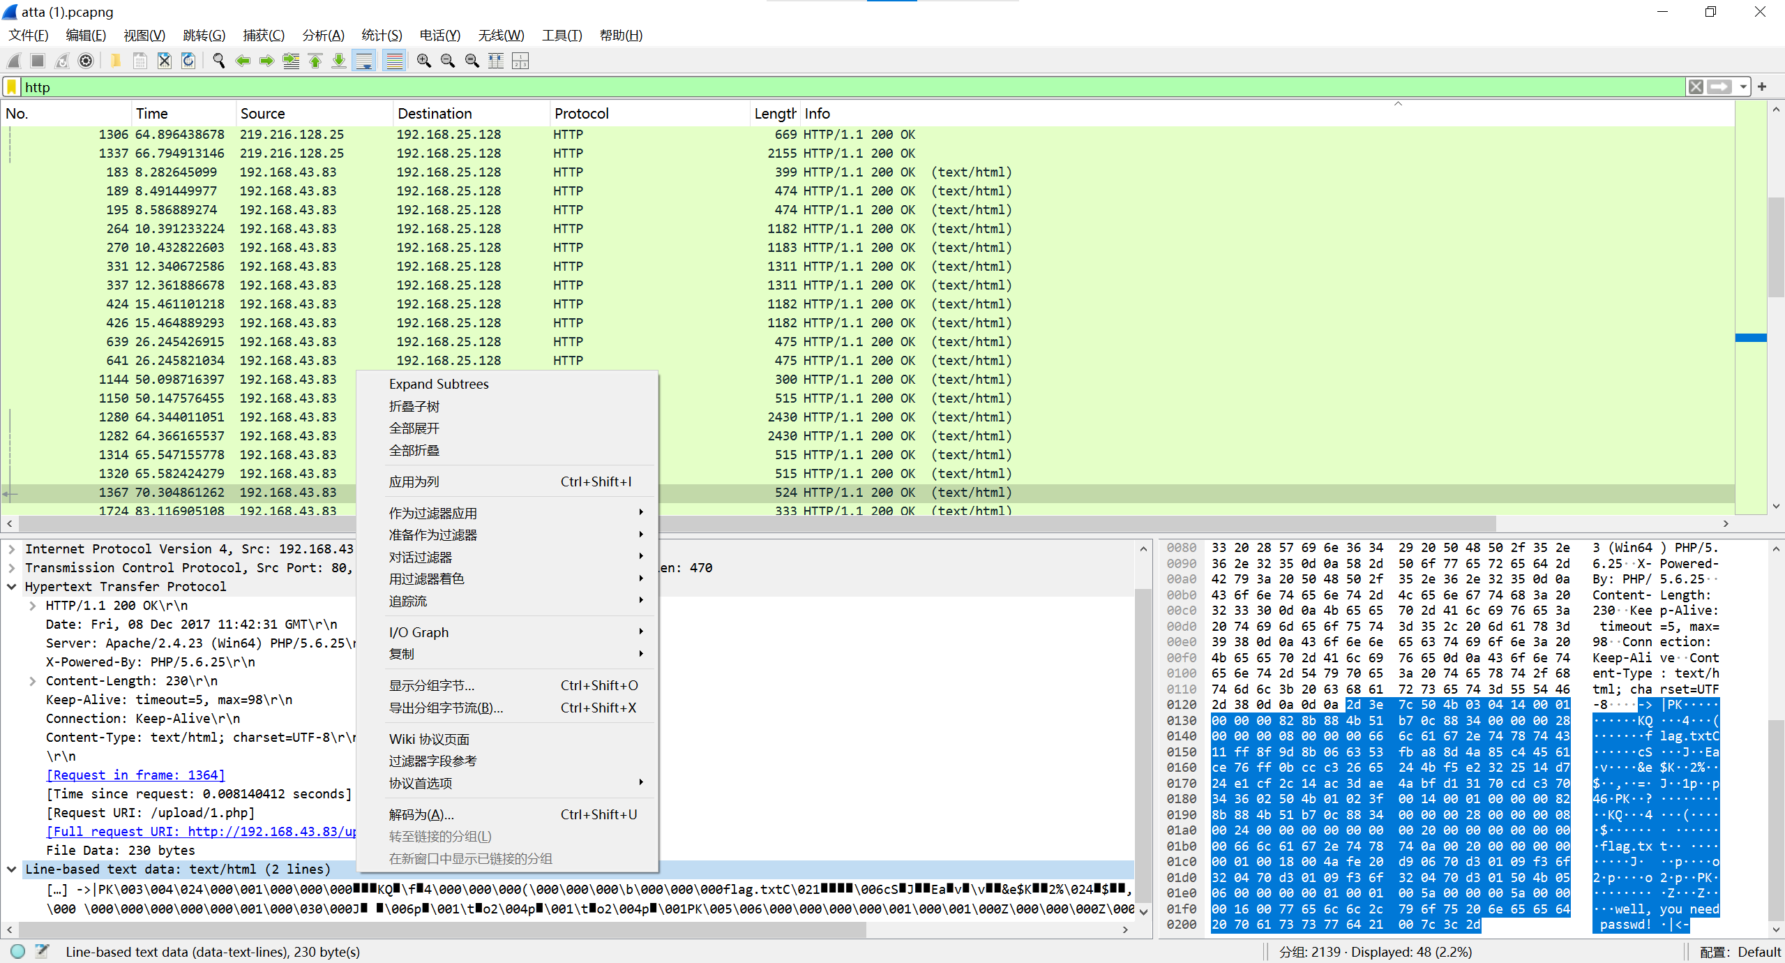This screenshot has height=963, width=1785.
Task: Open the 统计 menu in the menu bar
Action: [382, 36]
